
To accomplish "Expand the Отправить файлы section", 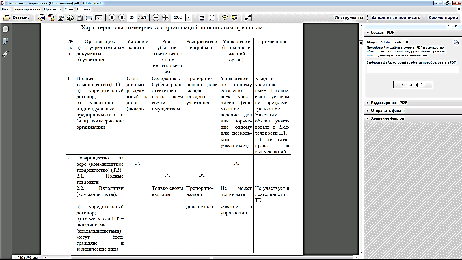I will tap(387, 110).
